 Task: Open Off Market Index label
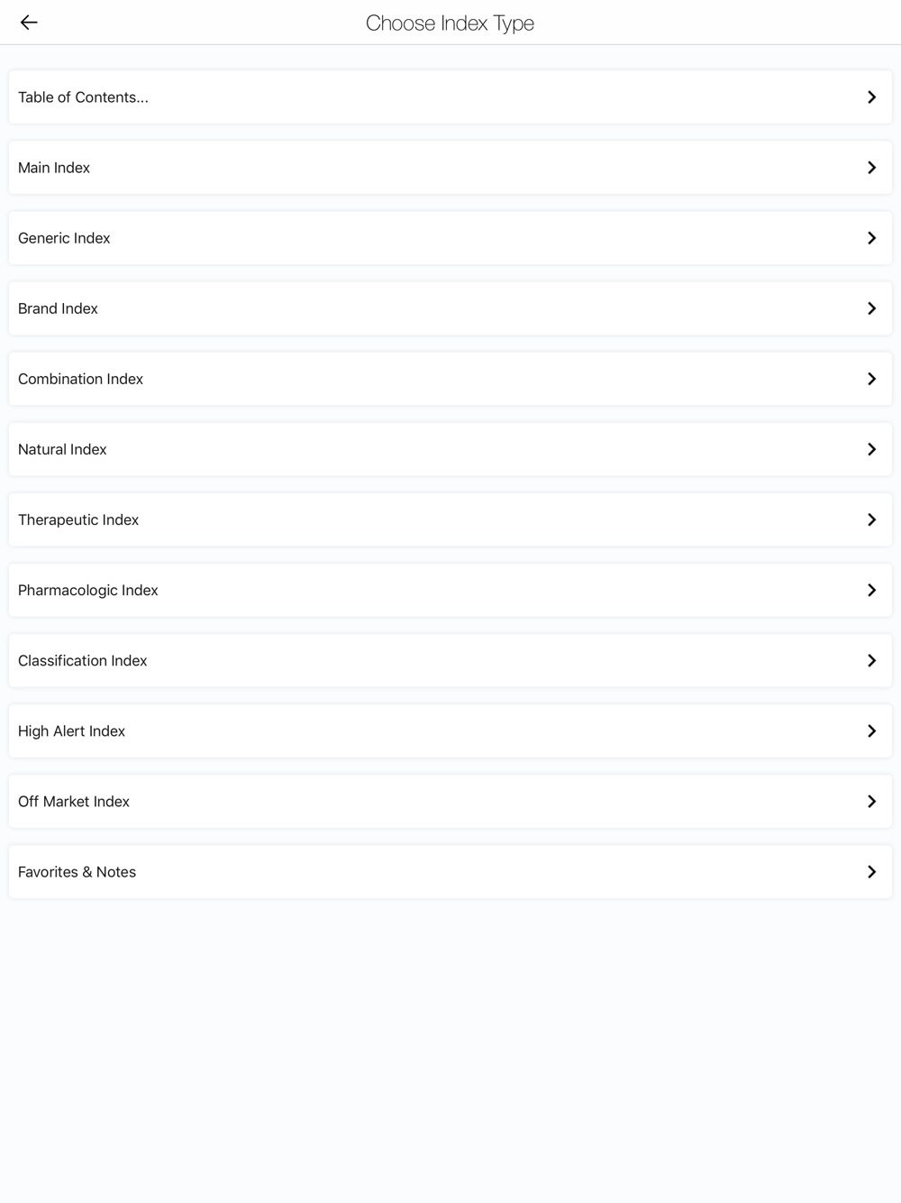[x=74, y=802]
